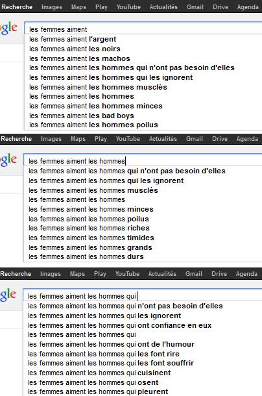Click Actualités in the middle navigation bar
The width and height of the screenshot is (262, 396).
pyautogui.click(x=163, y=139)
